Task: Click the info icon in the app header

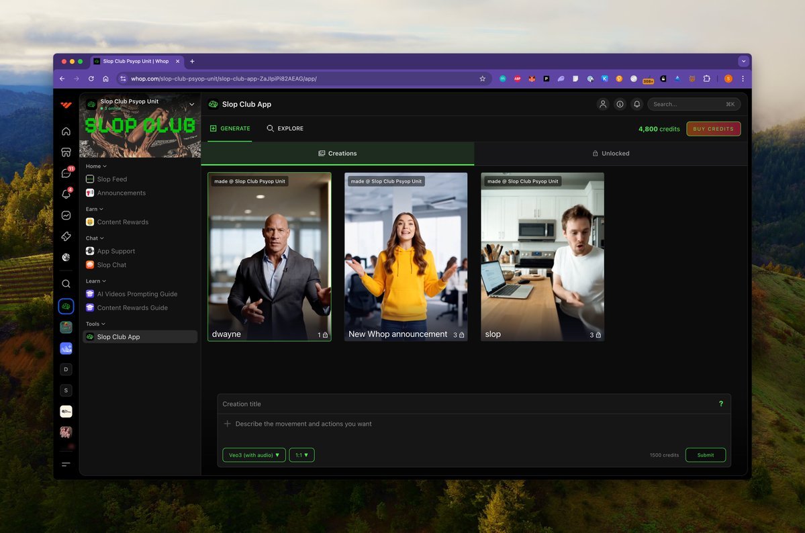Action: 620,104
